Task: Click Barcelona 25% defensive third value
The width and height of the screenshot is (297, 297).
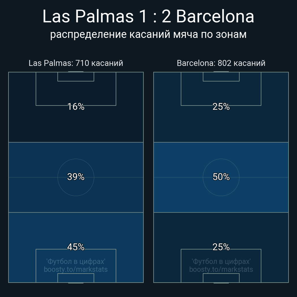Action: tap(221, 247)
